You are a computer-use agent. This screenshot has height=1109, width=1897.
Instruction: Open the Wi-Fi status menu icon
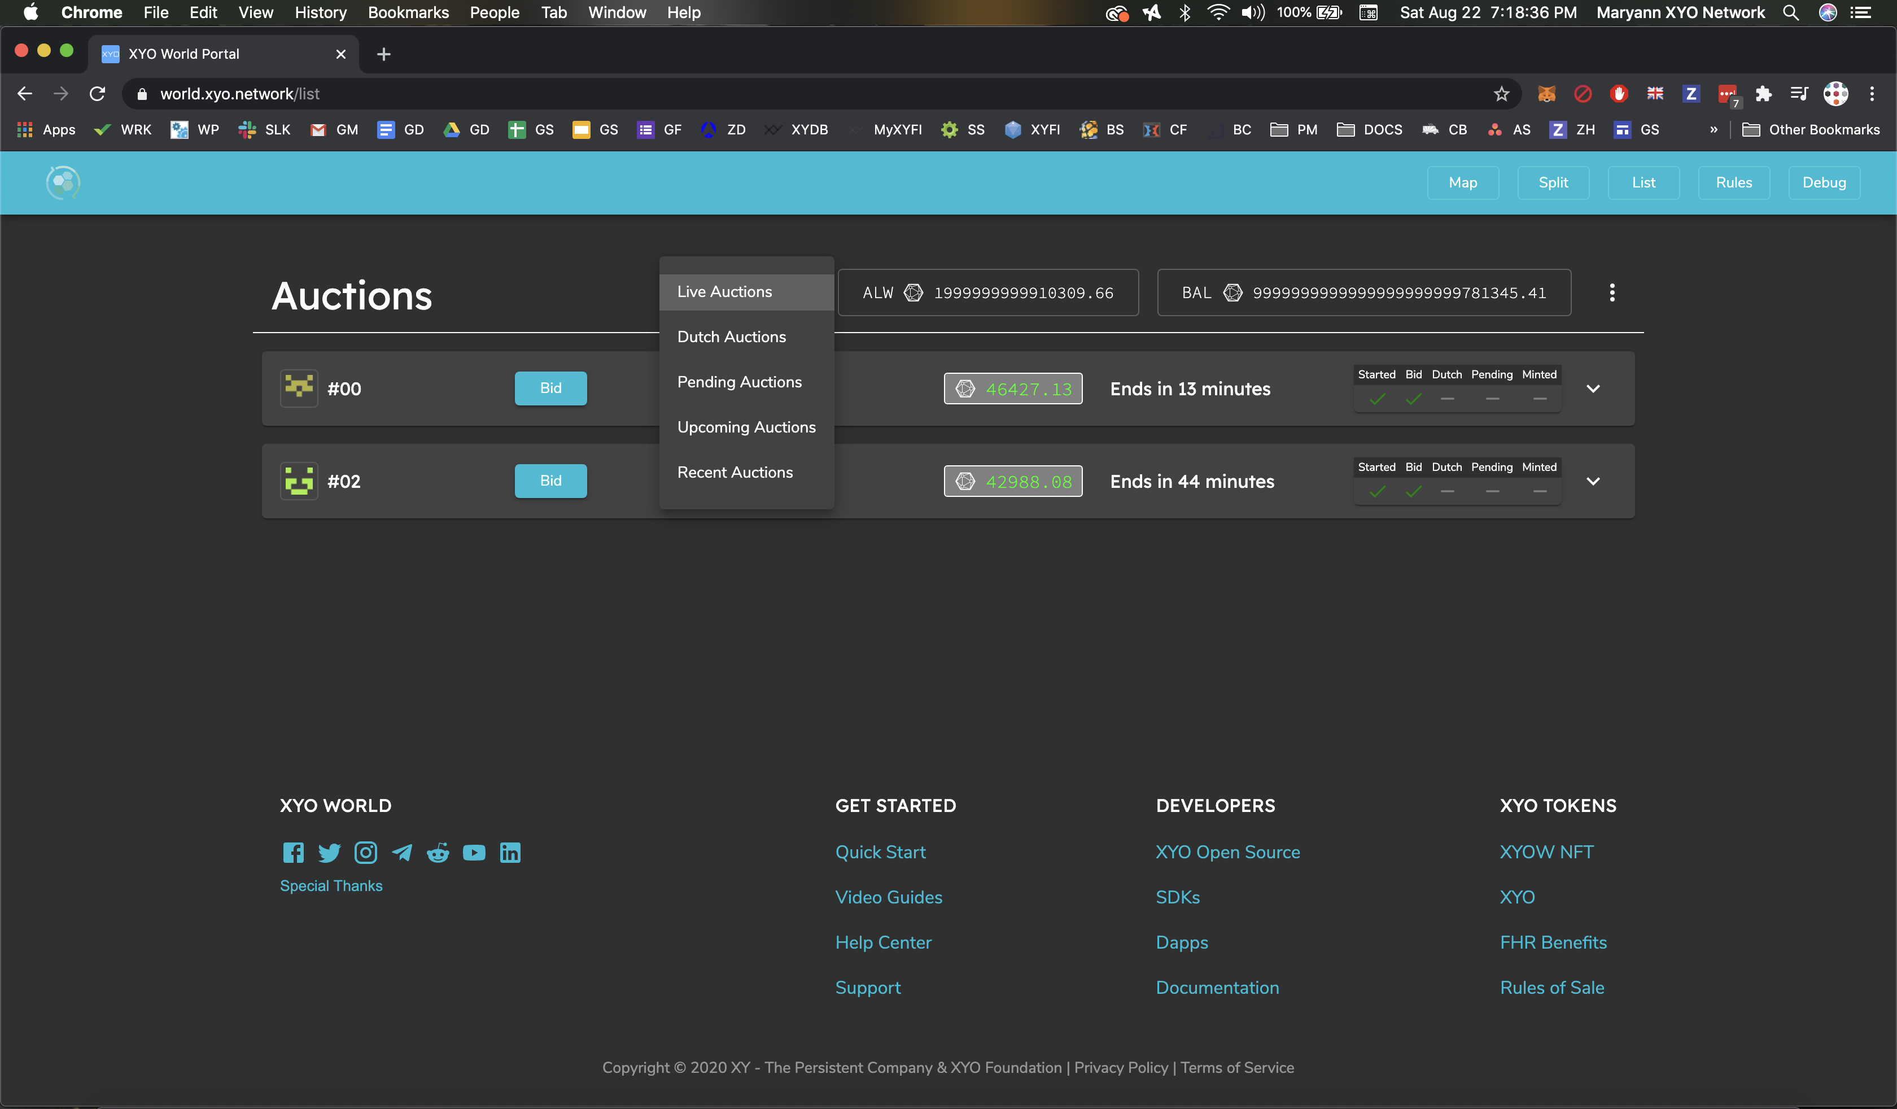[x=1218, y=13]
